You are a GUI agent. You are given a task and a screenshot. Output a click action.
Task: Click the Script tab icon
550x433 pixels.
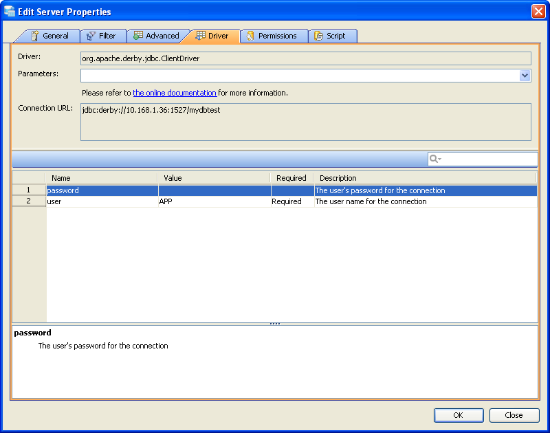[318, 36]
